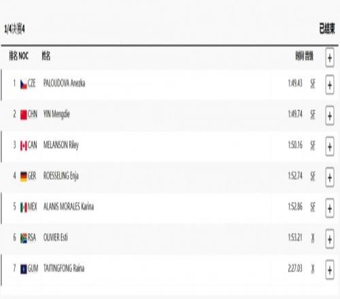Click the Germany flag icon
This screenshot has width=340, height=299.
click(24, 177)
